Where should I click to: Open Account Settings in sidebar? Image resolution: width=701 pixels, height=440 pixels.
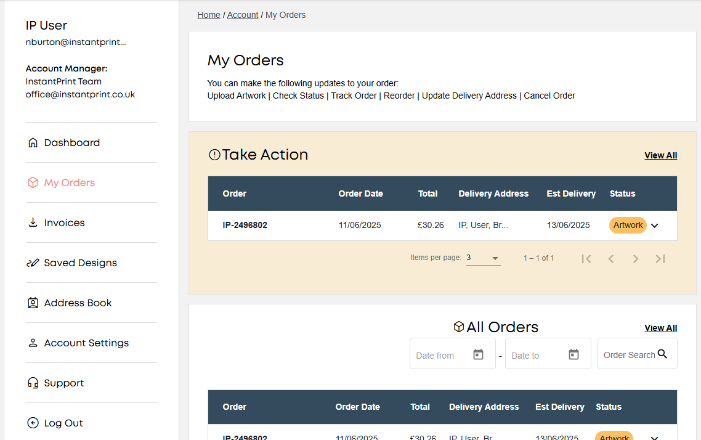[86, 343]
